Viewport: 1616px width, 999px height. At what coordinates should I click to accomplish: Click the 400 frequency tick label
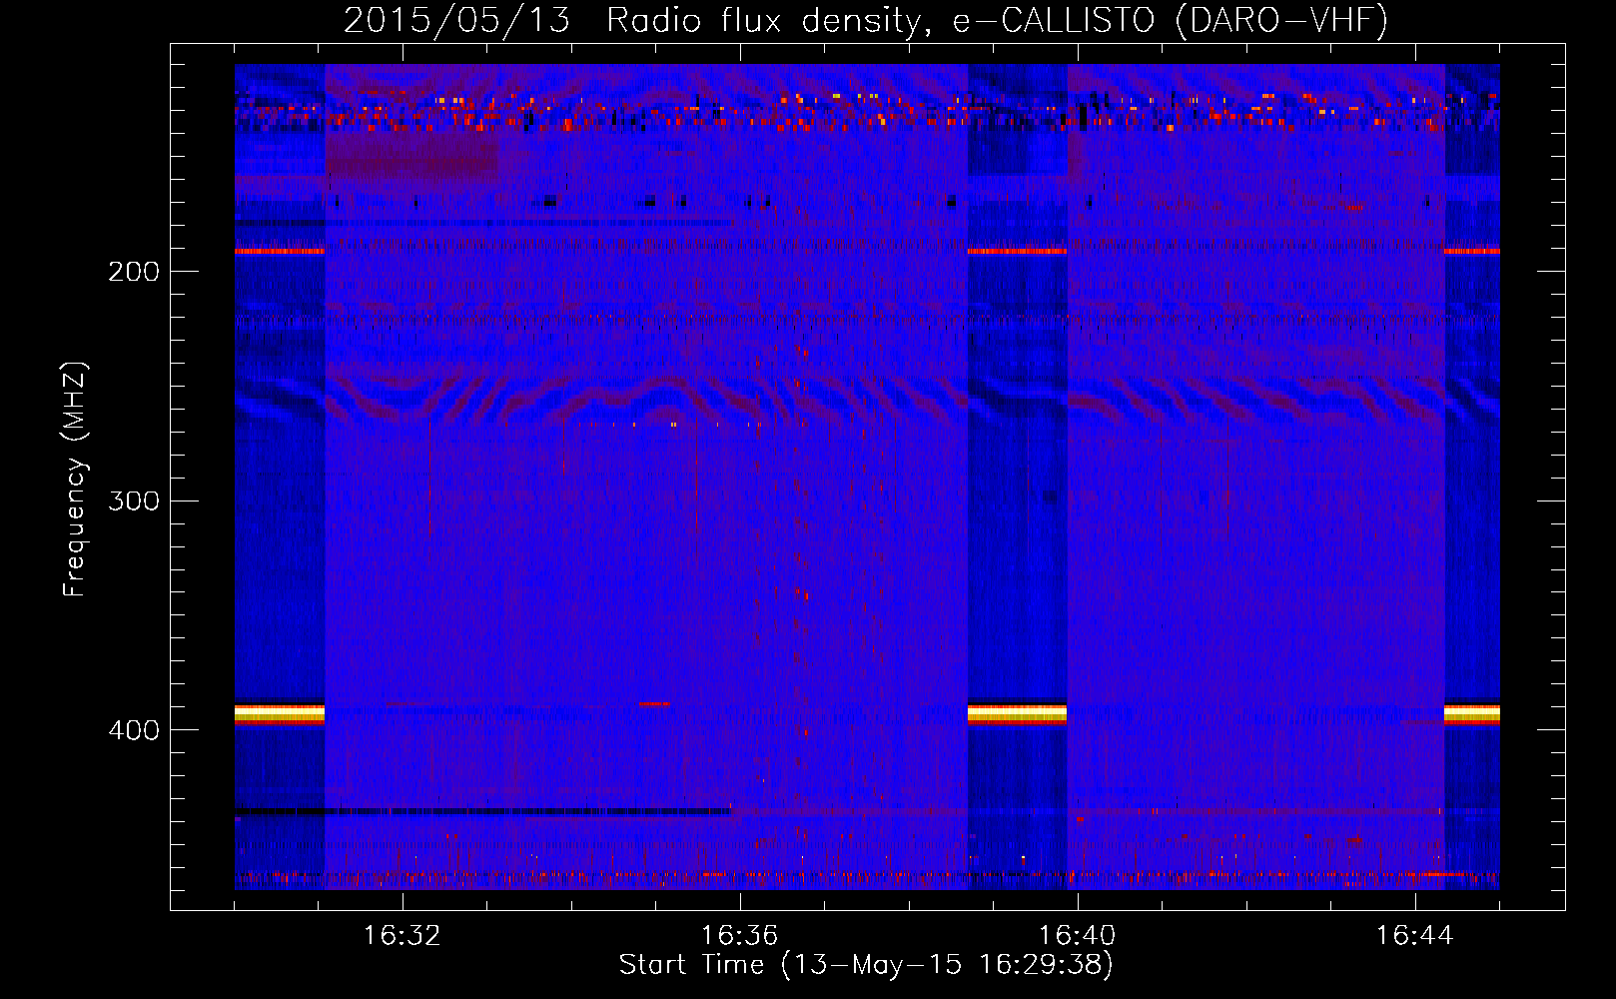pos(134,730)
